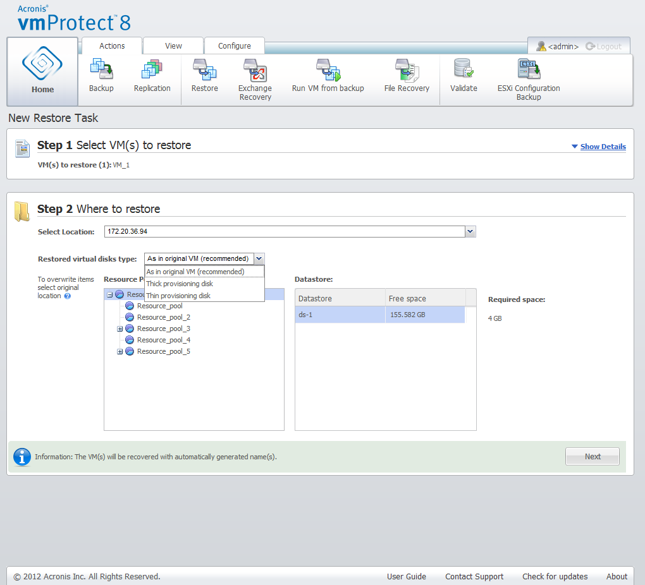This screenshot has height=585, width=645.
Task: Expand the Resource_pool_5 node
Action: pyautogui.click(x=120, y=351)
